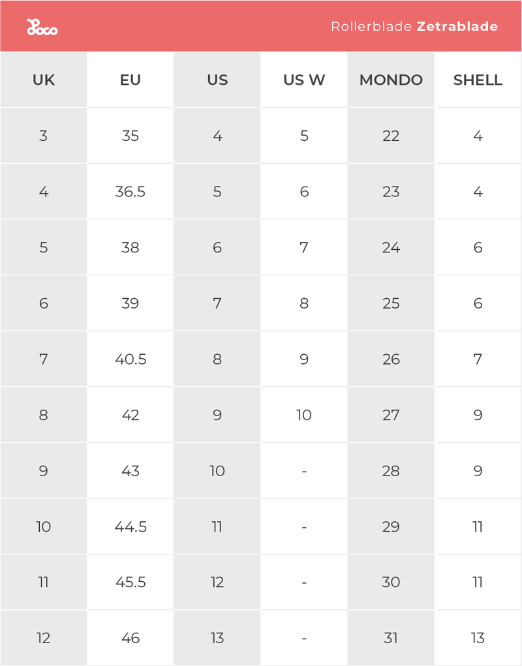The width and height of the screenshot is (522, 666).
Task: Select the Mondo size 26 cell
Action: (391, 359)
